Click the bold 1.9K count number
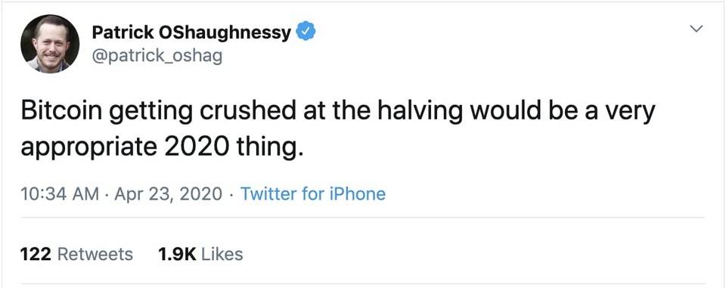 coord(177,254)
